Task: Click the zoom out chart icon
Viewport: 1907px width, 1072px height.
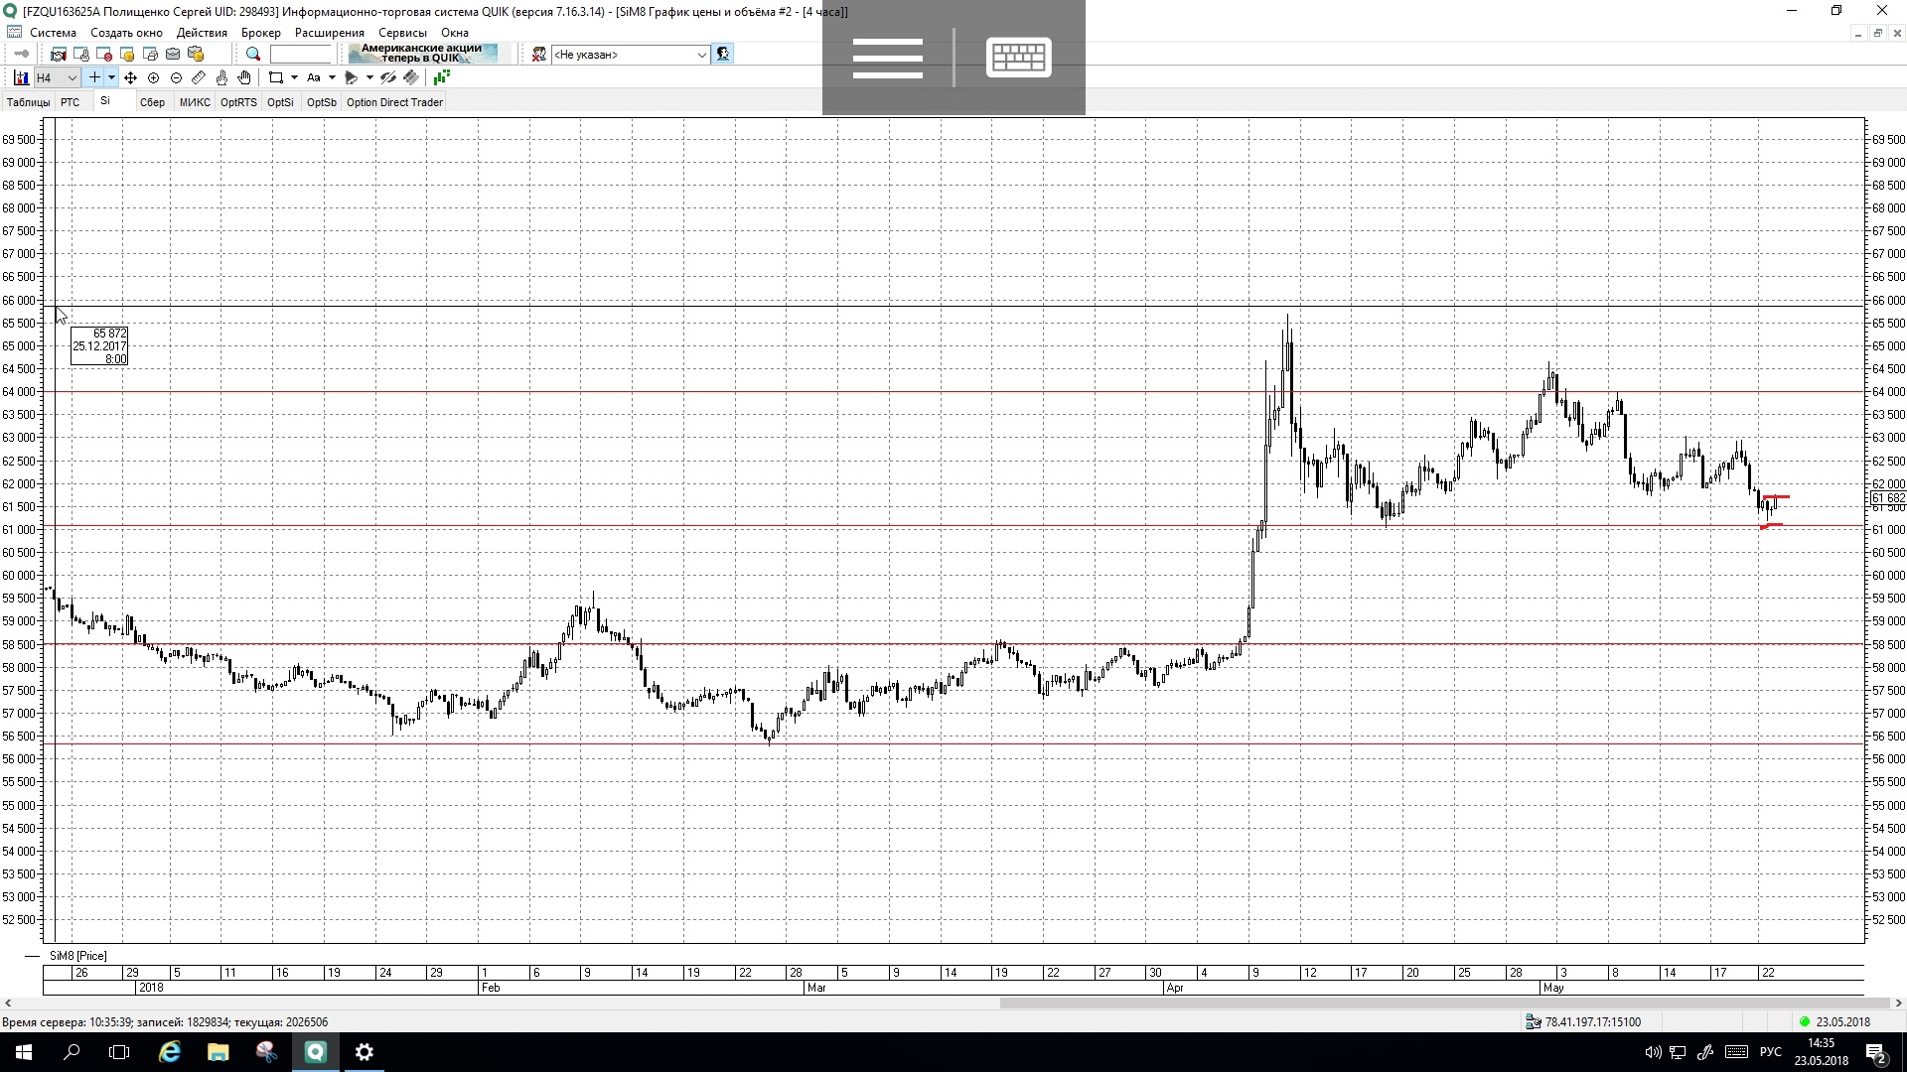Action: click(x=176, y=77)
